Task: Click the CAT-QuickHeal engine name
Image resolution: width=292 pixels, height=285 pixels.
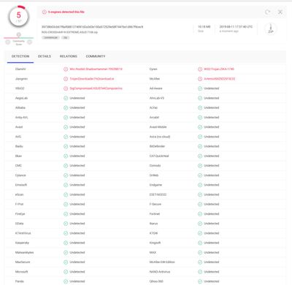Action: (x=159, y=156)
